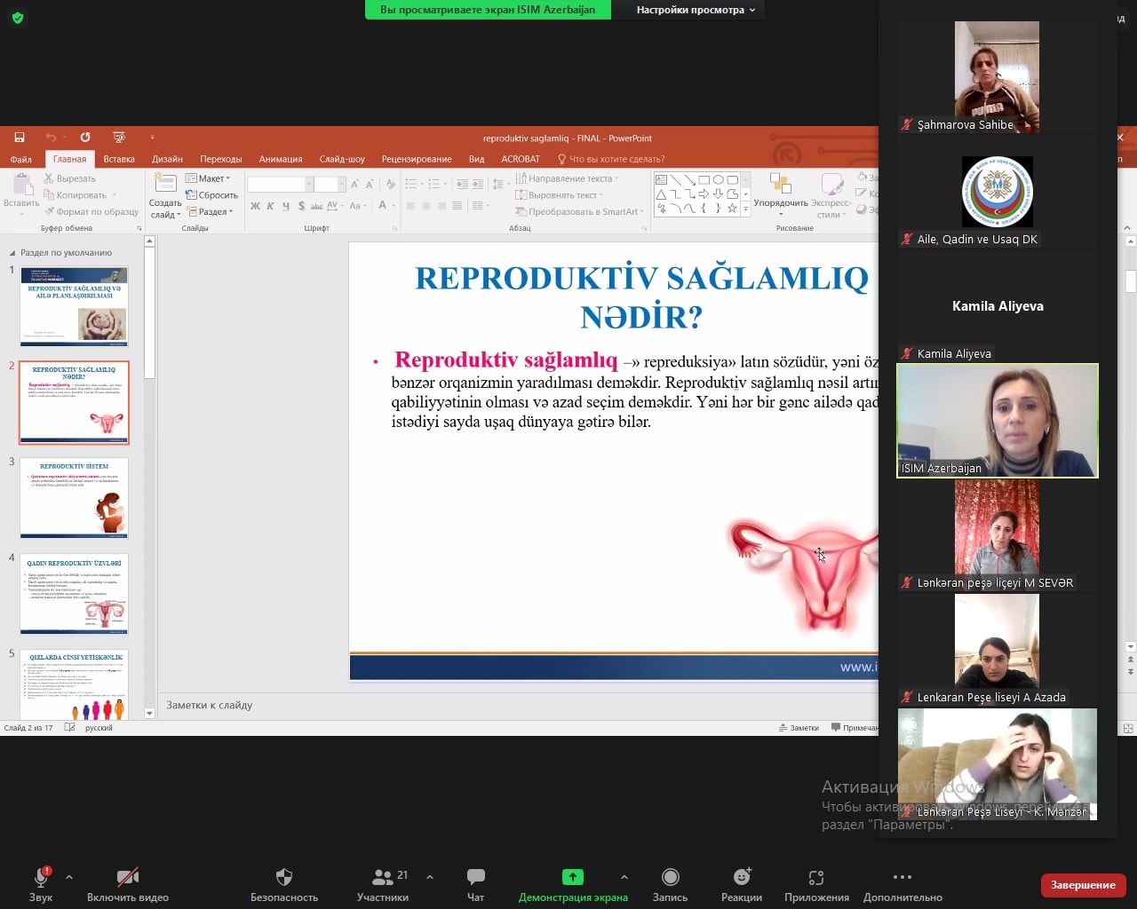The height and width of the screenshot is (909, 1137).
Task: Collapse Раздел по умолчанию section
Action: point(12,253)
